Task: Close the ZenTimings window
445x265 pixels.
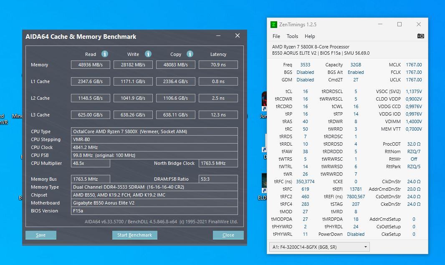Action: click(419, 24)
